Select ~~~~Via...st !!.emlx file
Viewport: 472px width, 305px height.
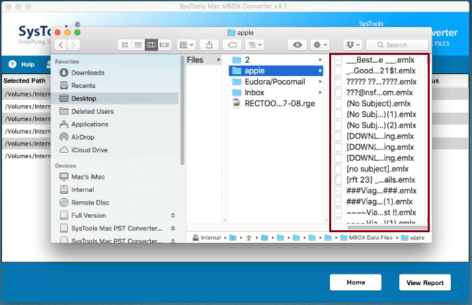click(375, 212)
